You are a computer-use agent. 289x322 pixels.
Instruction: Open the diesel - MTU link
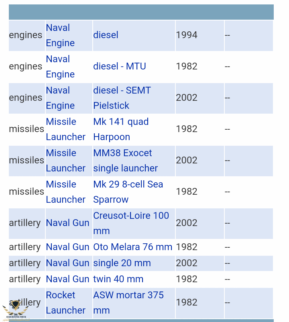pyautogui.click(x=119, y=66)
